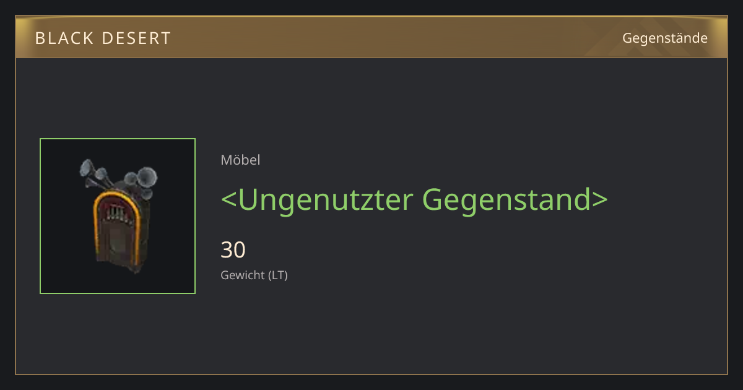This screenshot has width=743, height=390.
Task: Select the green-bordered item thumbnail frame
Action: click(x=118, y=216)
